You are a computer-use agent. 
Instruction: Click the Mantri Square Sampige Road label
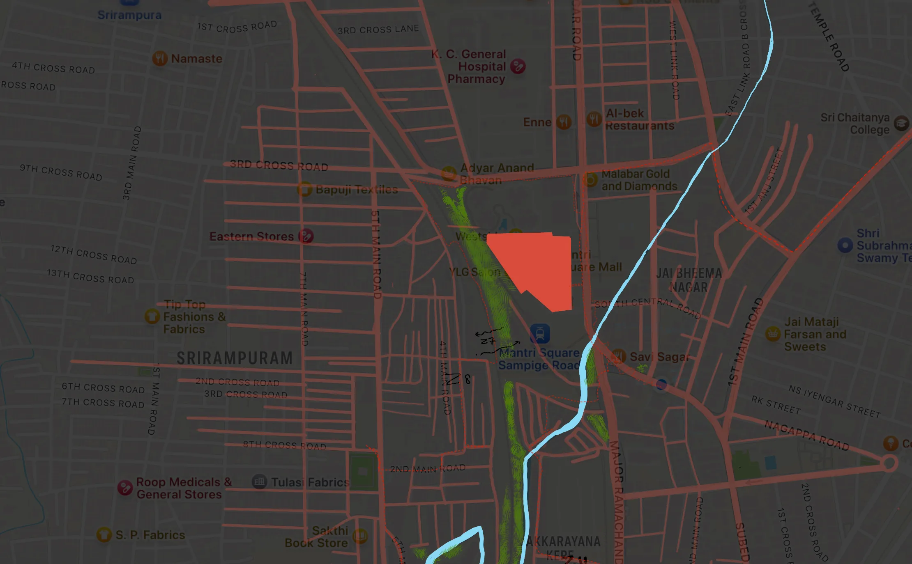[x=539, y=359]
